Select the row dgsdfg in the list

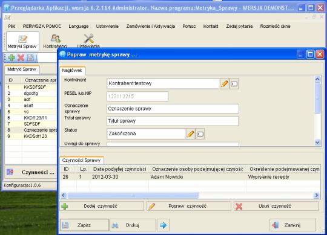tap(31, 93)
